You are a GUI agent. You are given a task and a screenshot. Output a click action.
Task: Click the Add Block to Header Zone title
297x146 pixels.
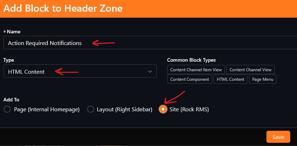coord(63,9)
